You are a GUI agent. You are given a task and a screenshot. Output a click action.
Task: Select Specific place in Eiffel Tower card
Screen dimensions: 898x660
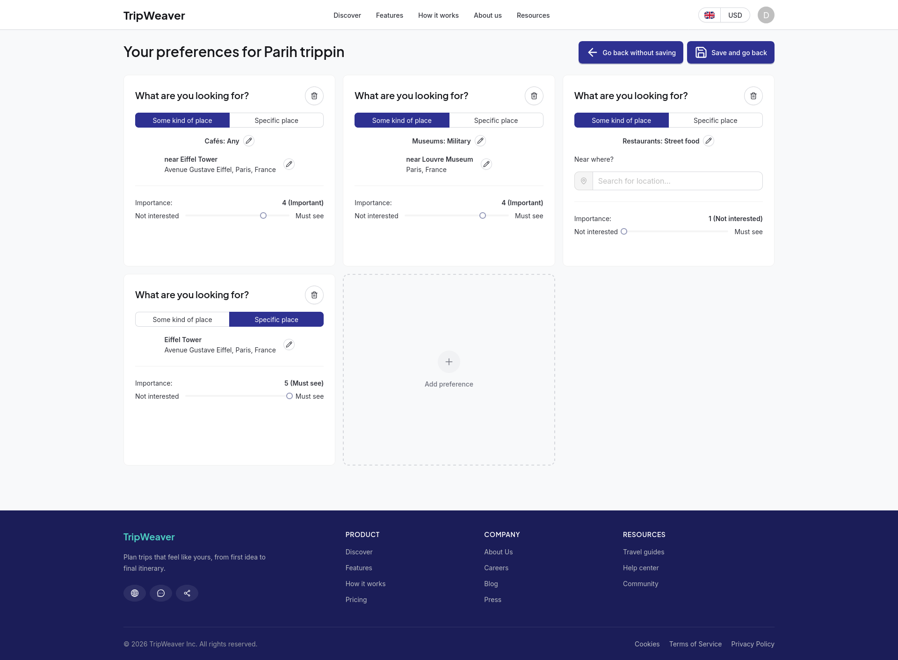[x=276, y=319]
